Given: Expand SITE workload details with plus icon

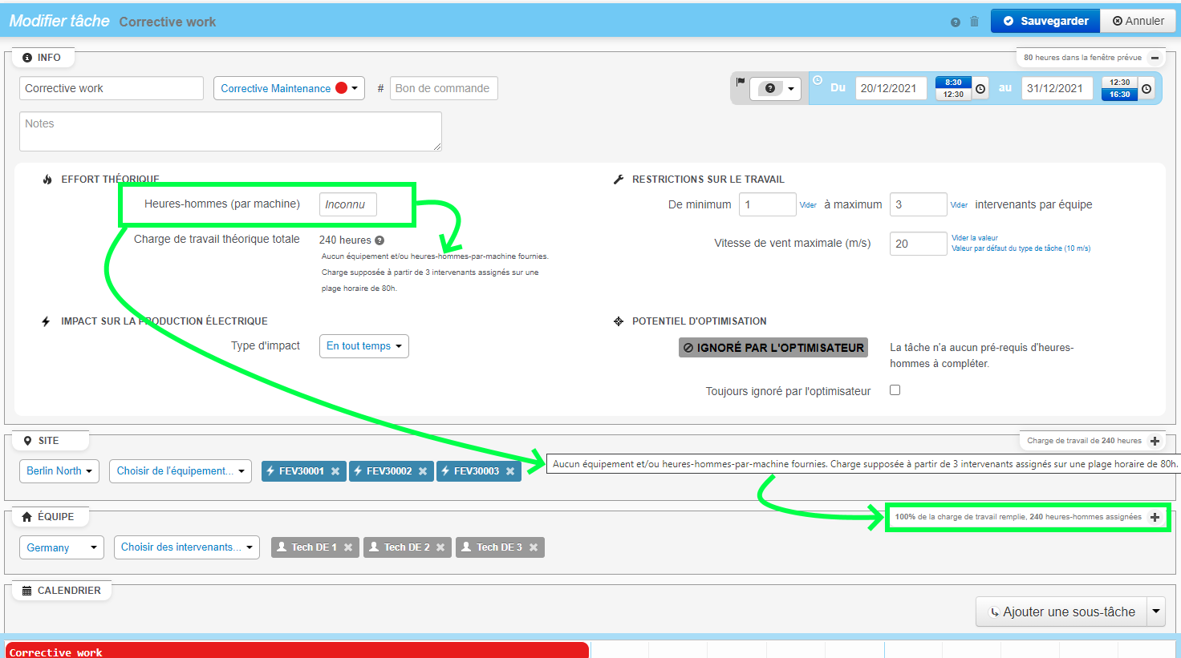Looking at the screenshot, I should pos(1155,441).
